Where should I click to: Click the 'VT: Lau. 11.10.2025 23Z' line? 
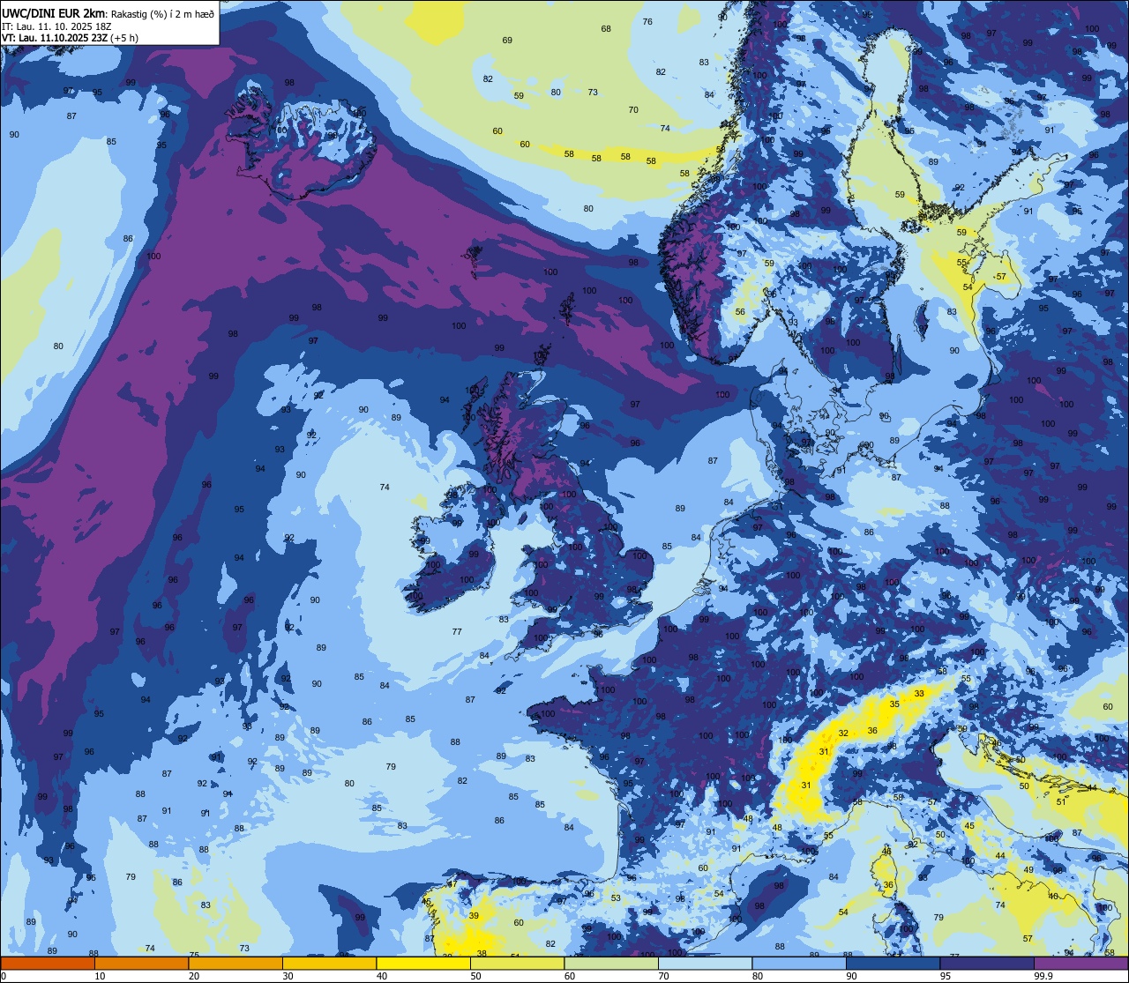click(x=55, y=38)
